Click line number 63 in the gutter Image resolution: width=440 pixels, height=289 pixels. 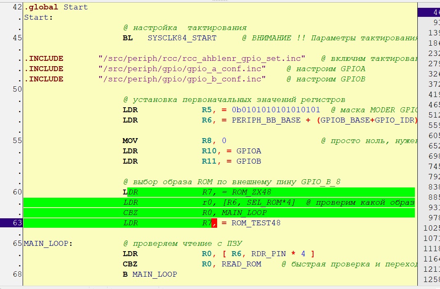17,223
